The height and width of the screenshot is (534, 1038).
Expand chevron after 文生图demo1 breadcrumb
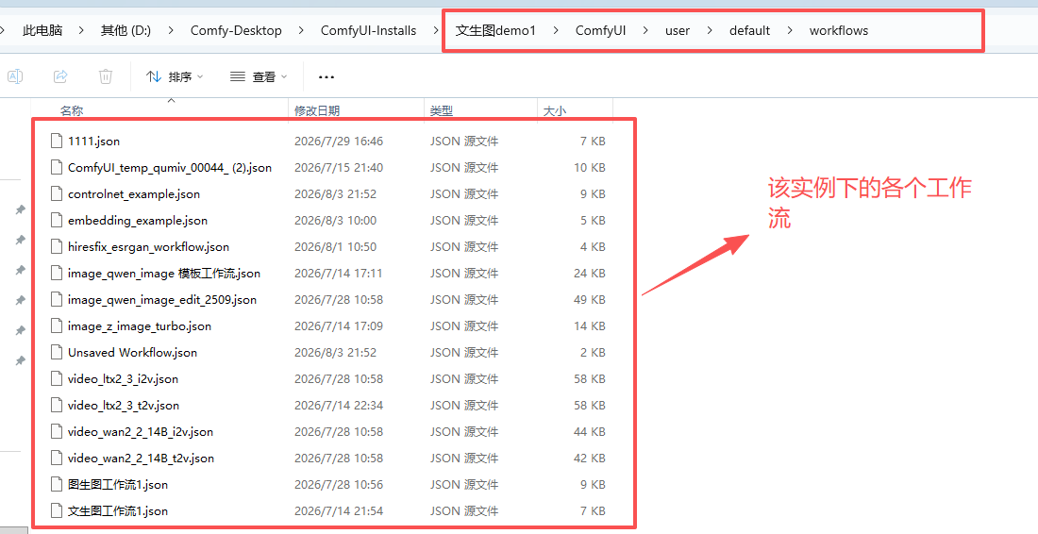click(555, 30)
